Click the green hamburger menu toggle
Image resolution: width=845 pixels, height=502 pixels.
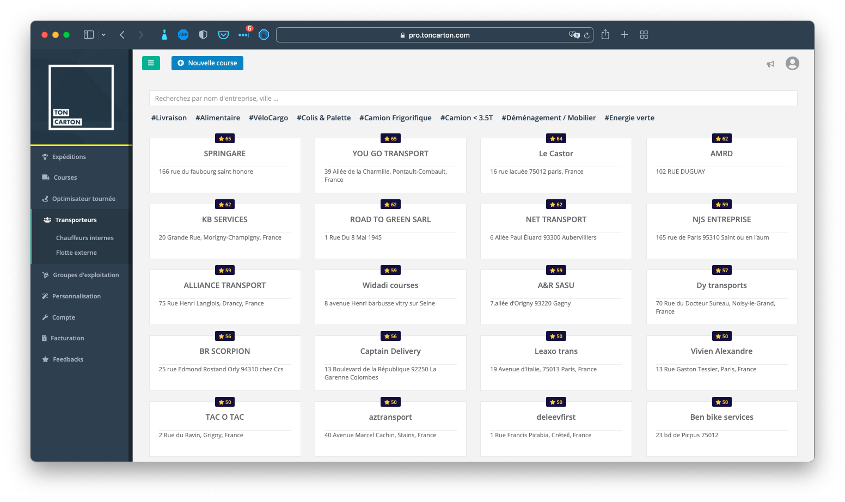151,63
